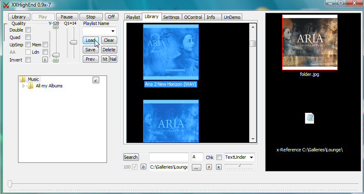Click the Music folder icon
The width and height of the screenshot is (364, 194).
23,79
